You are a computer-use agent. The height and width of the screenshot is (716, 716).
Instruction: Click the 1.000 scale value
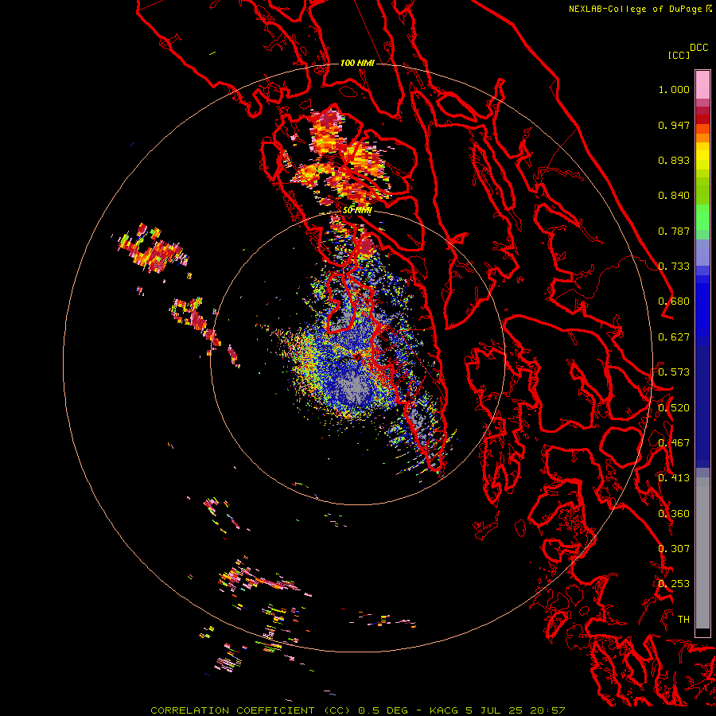[x=674, y=89]
